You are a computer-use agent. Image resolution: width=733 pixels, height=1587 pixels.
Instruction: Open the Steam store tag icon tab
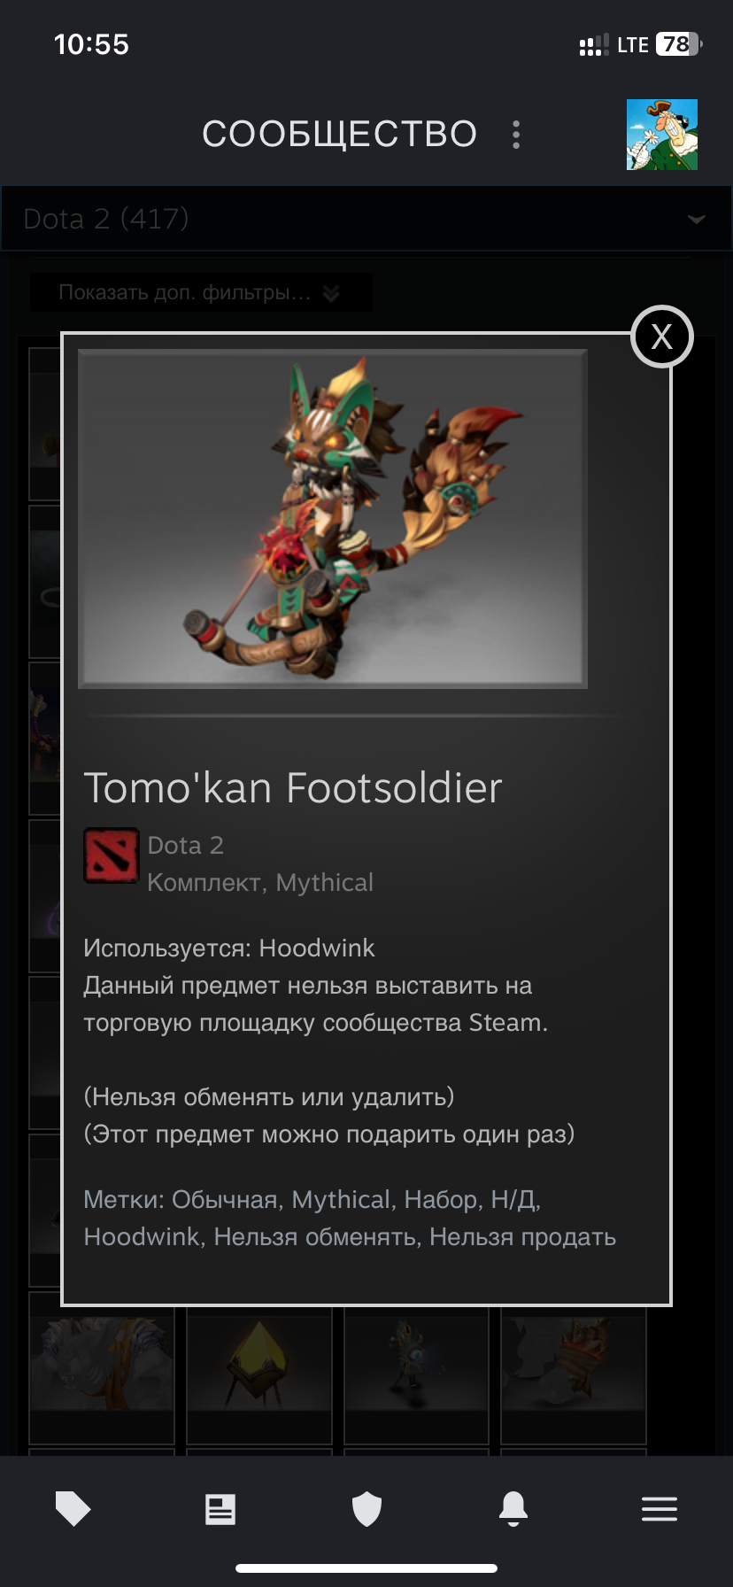click(73, 1508)
